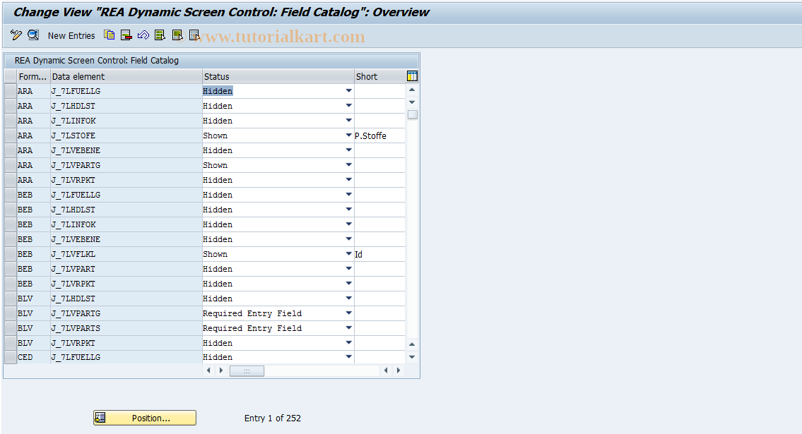Image resolution: width=802 pixels, height=434 pixels.
Task: Click the Select All icon
Action: (x=160, y=35)
